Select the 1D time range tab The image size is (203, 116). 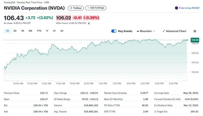[7, 31]
